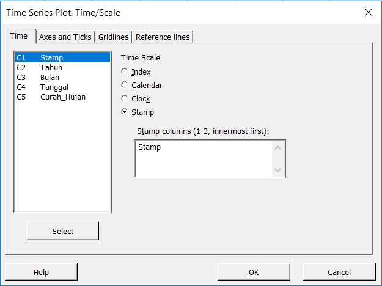The width and height of the screenshot is (382, 286).
Task: Go to the Reference lines tab
Action: click(x=163, y=37)
